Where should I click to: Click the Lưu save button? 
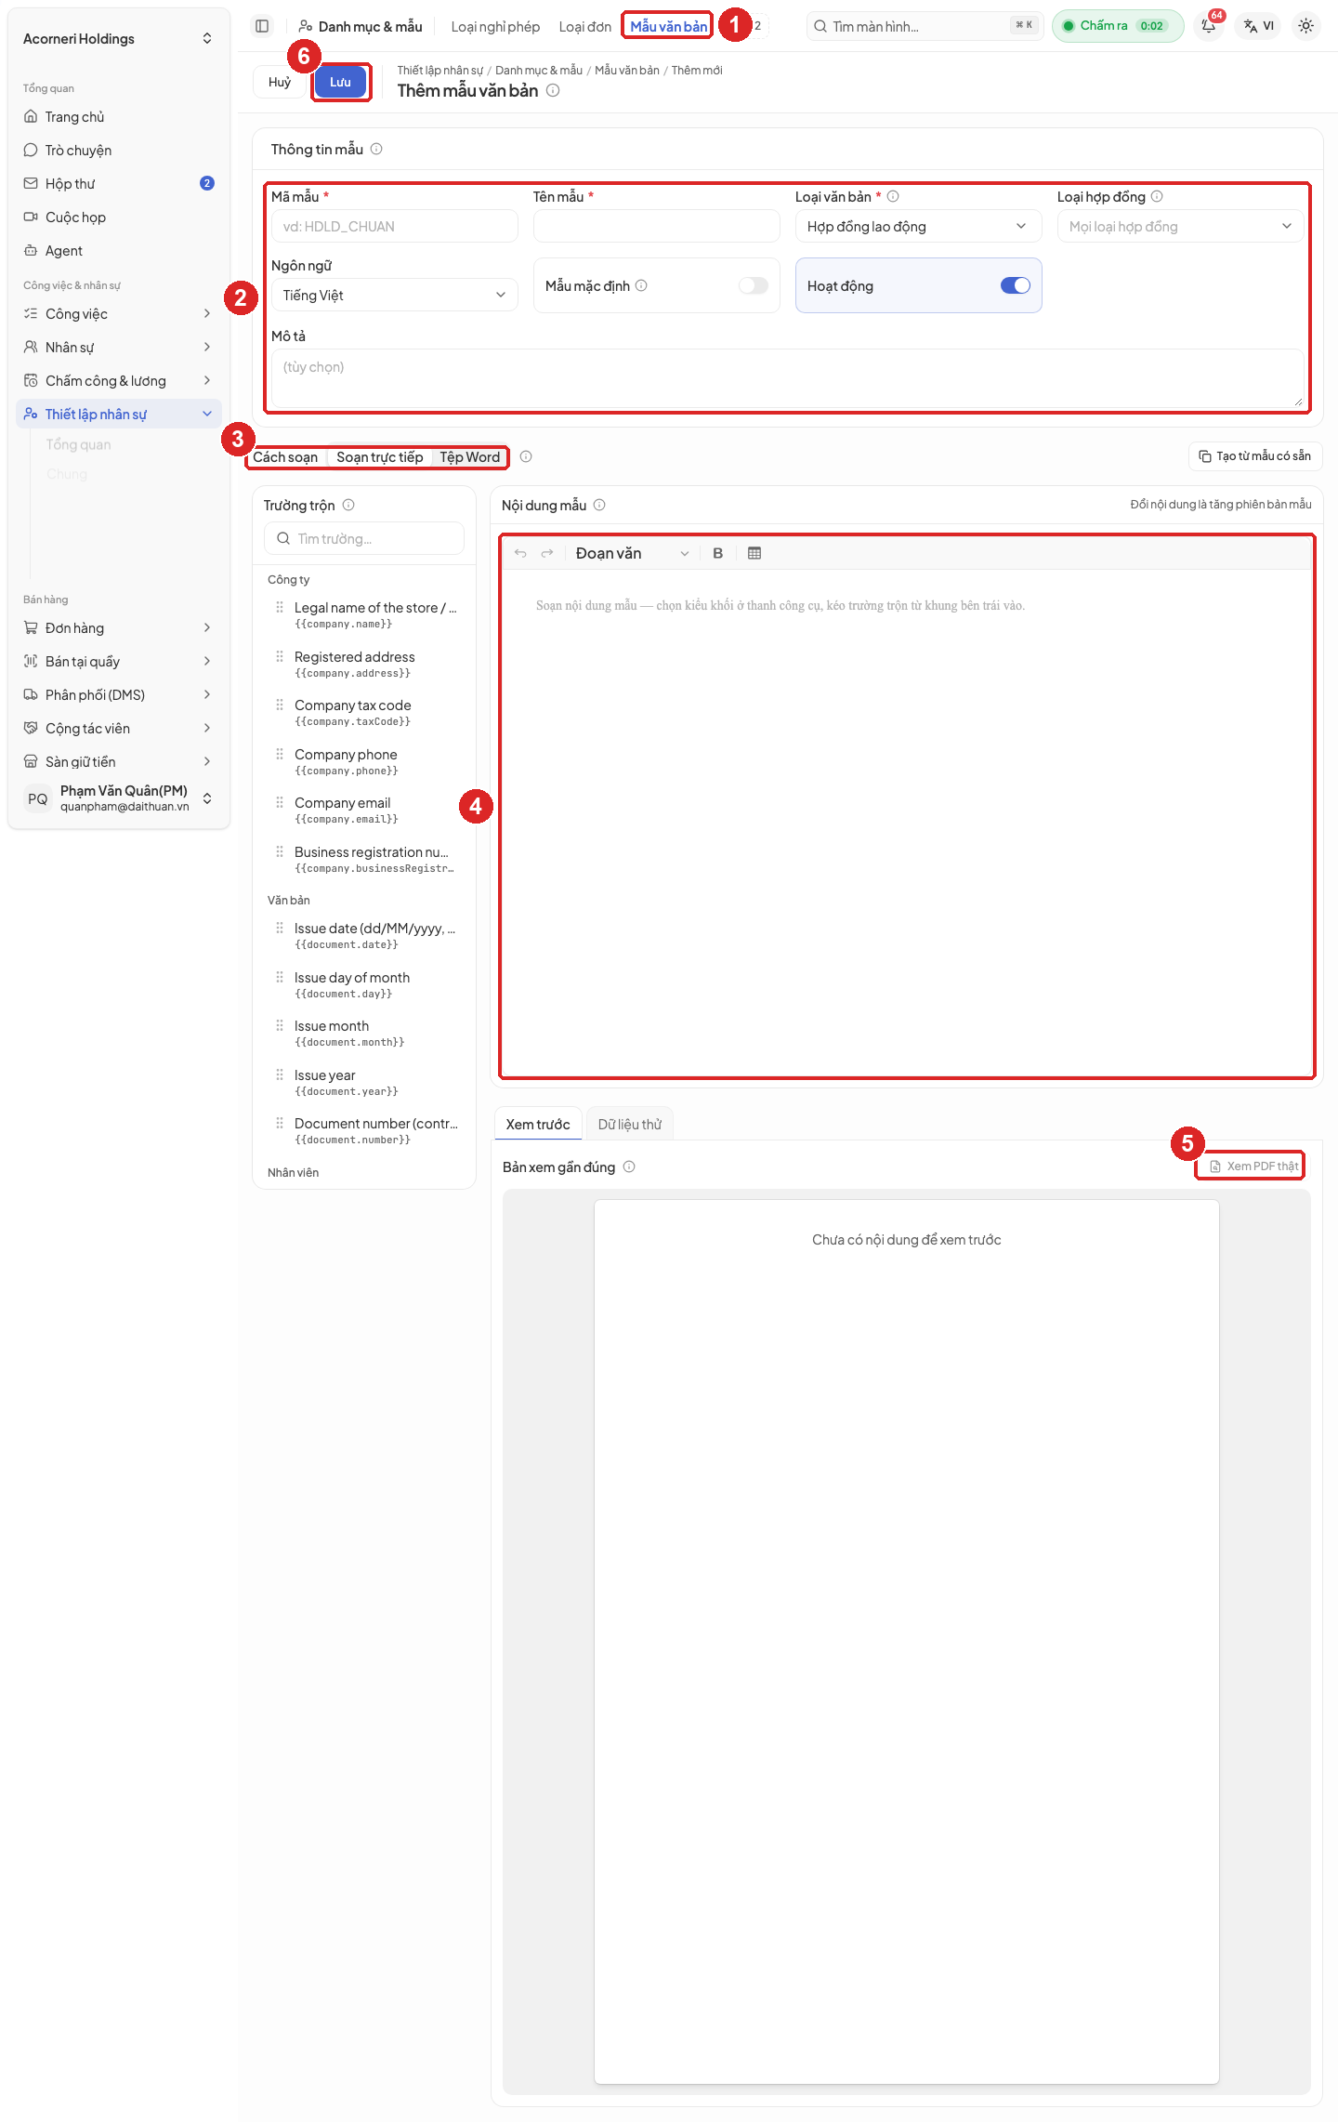pyautogui.click(x=341, y=82)
